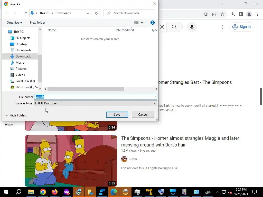This screenshot has height=197, width=263.
Task: Click the Up one level arrow in Save As
Action: click(x=26, y=13)
